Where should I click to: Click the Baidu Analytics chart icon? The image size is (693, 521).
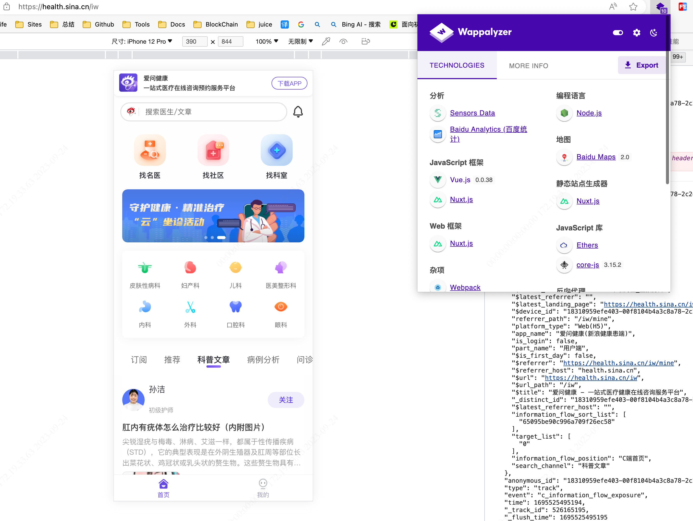[x=438, y=134]
